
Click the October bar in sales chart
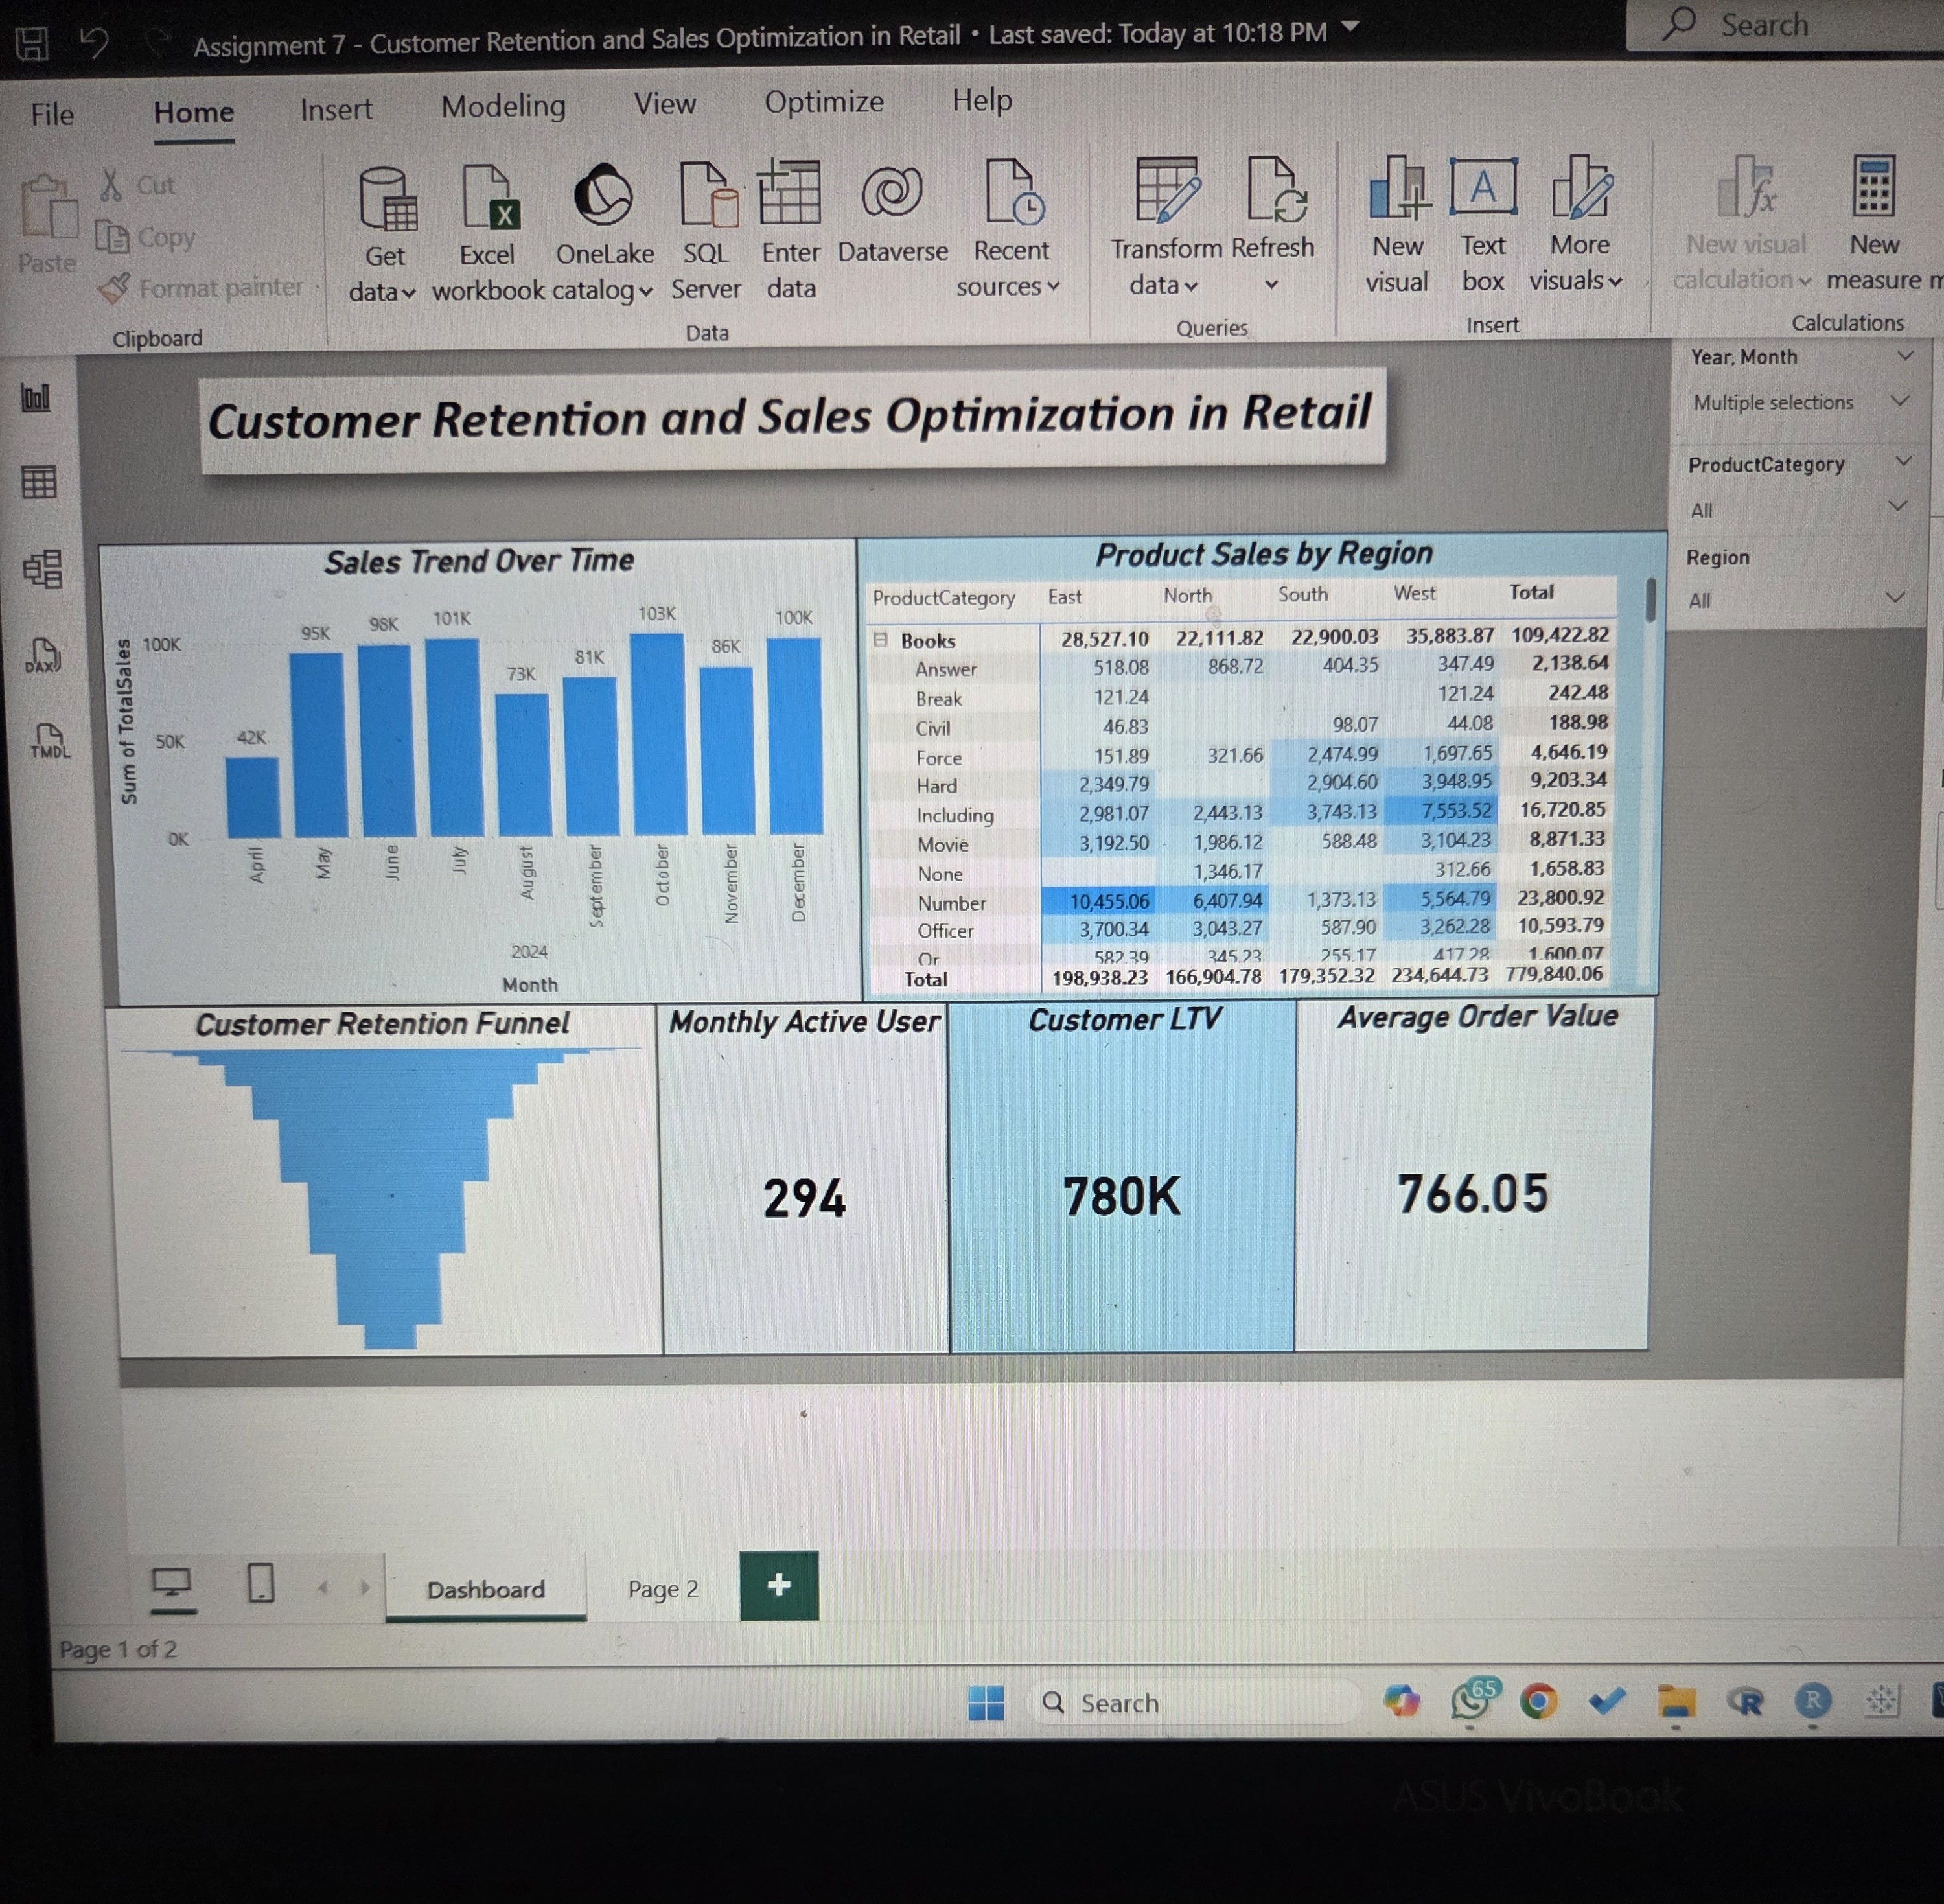click(x=659, y=735)
